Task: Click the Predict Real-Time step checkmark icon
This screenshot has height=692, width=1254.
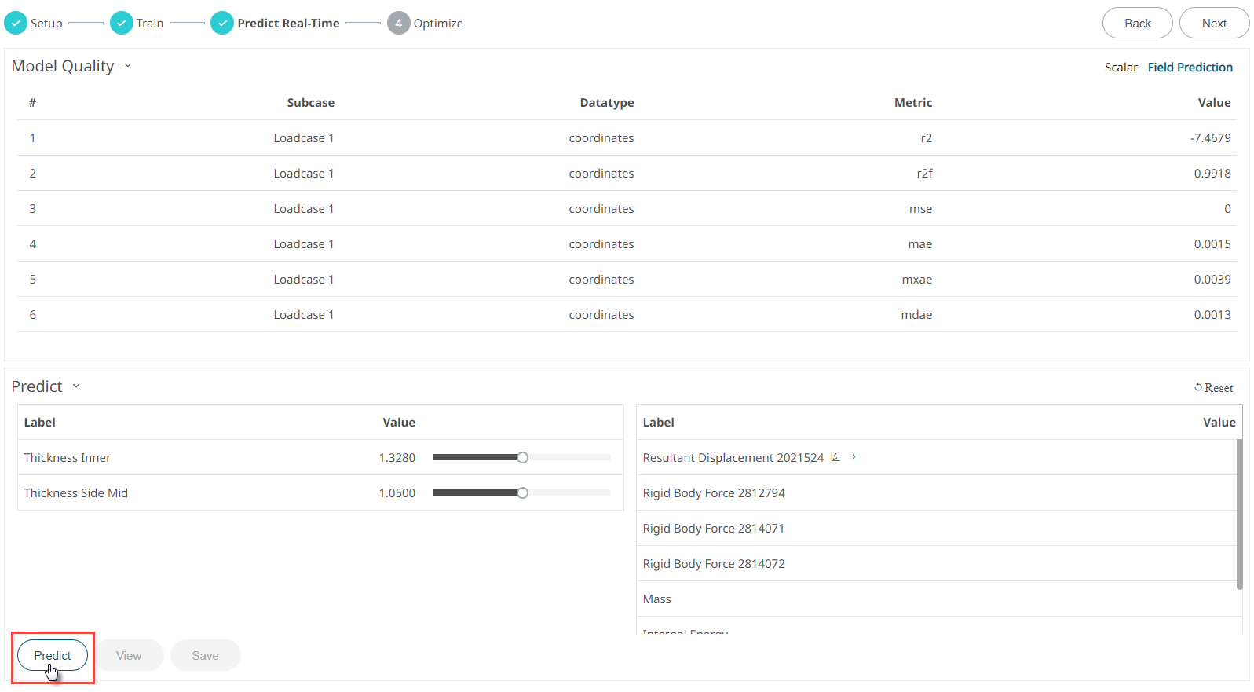Action: (222, 24)
